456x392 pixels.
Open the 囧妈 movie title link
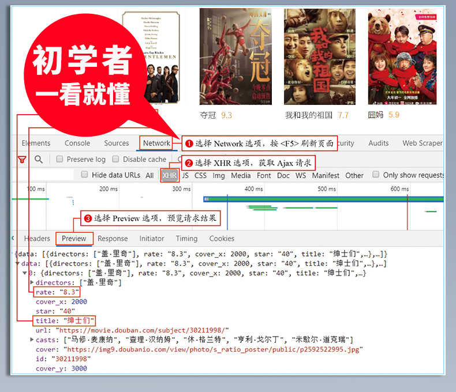pos(375,115)
